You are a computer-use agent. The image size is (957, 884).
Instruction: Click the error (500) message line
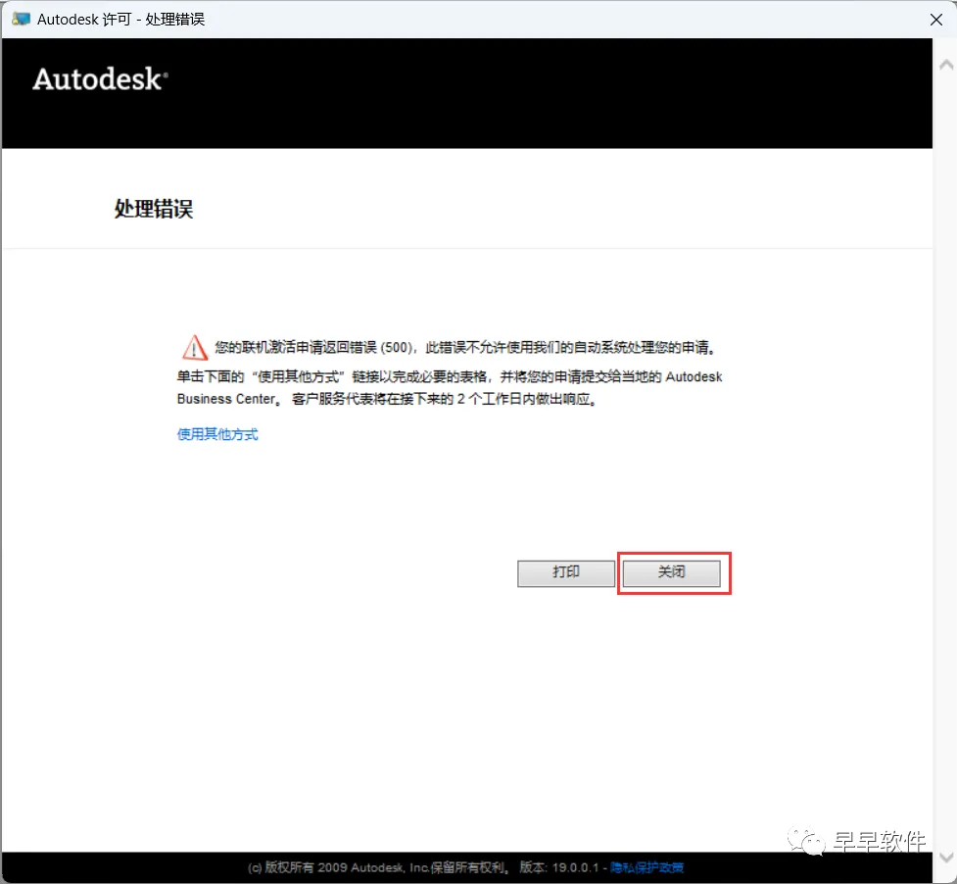465,347
